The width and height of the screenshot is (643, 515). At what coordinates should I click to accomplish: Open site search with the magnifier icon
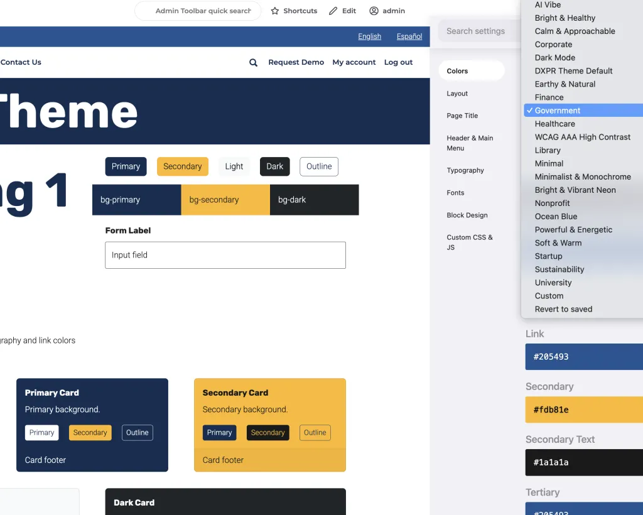pyautogui.click(x=253, y=62)
